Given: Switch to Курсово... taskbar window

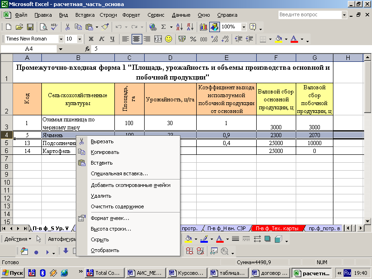Looking at the screenshot, I should [x=187, y=273].
